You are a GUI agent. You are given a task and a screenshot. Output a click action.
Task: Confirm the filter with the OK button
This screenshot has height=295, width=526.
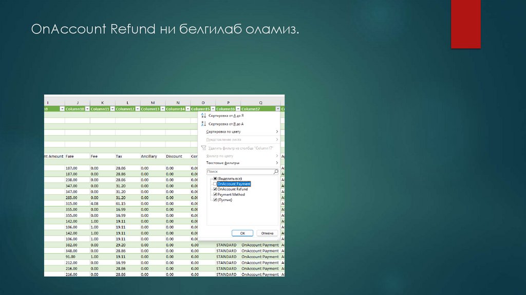point(242,233)
